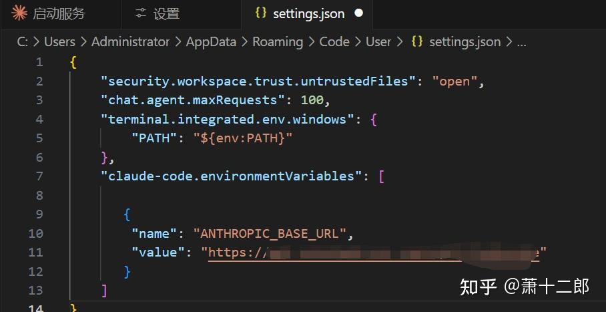Viewport: 606px width, 312px height.
Task: Click the closing bracket on line 13
Action: pos(103,291)
